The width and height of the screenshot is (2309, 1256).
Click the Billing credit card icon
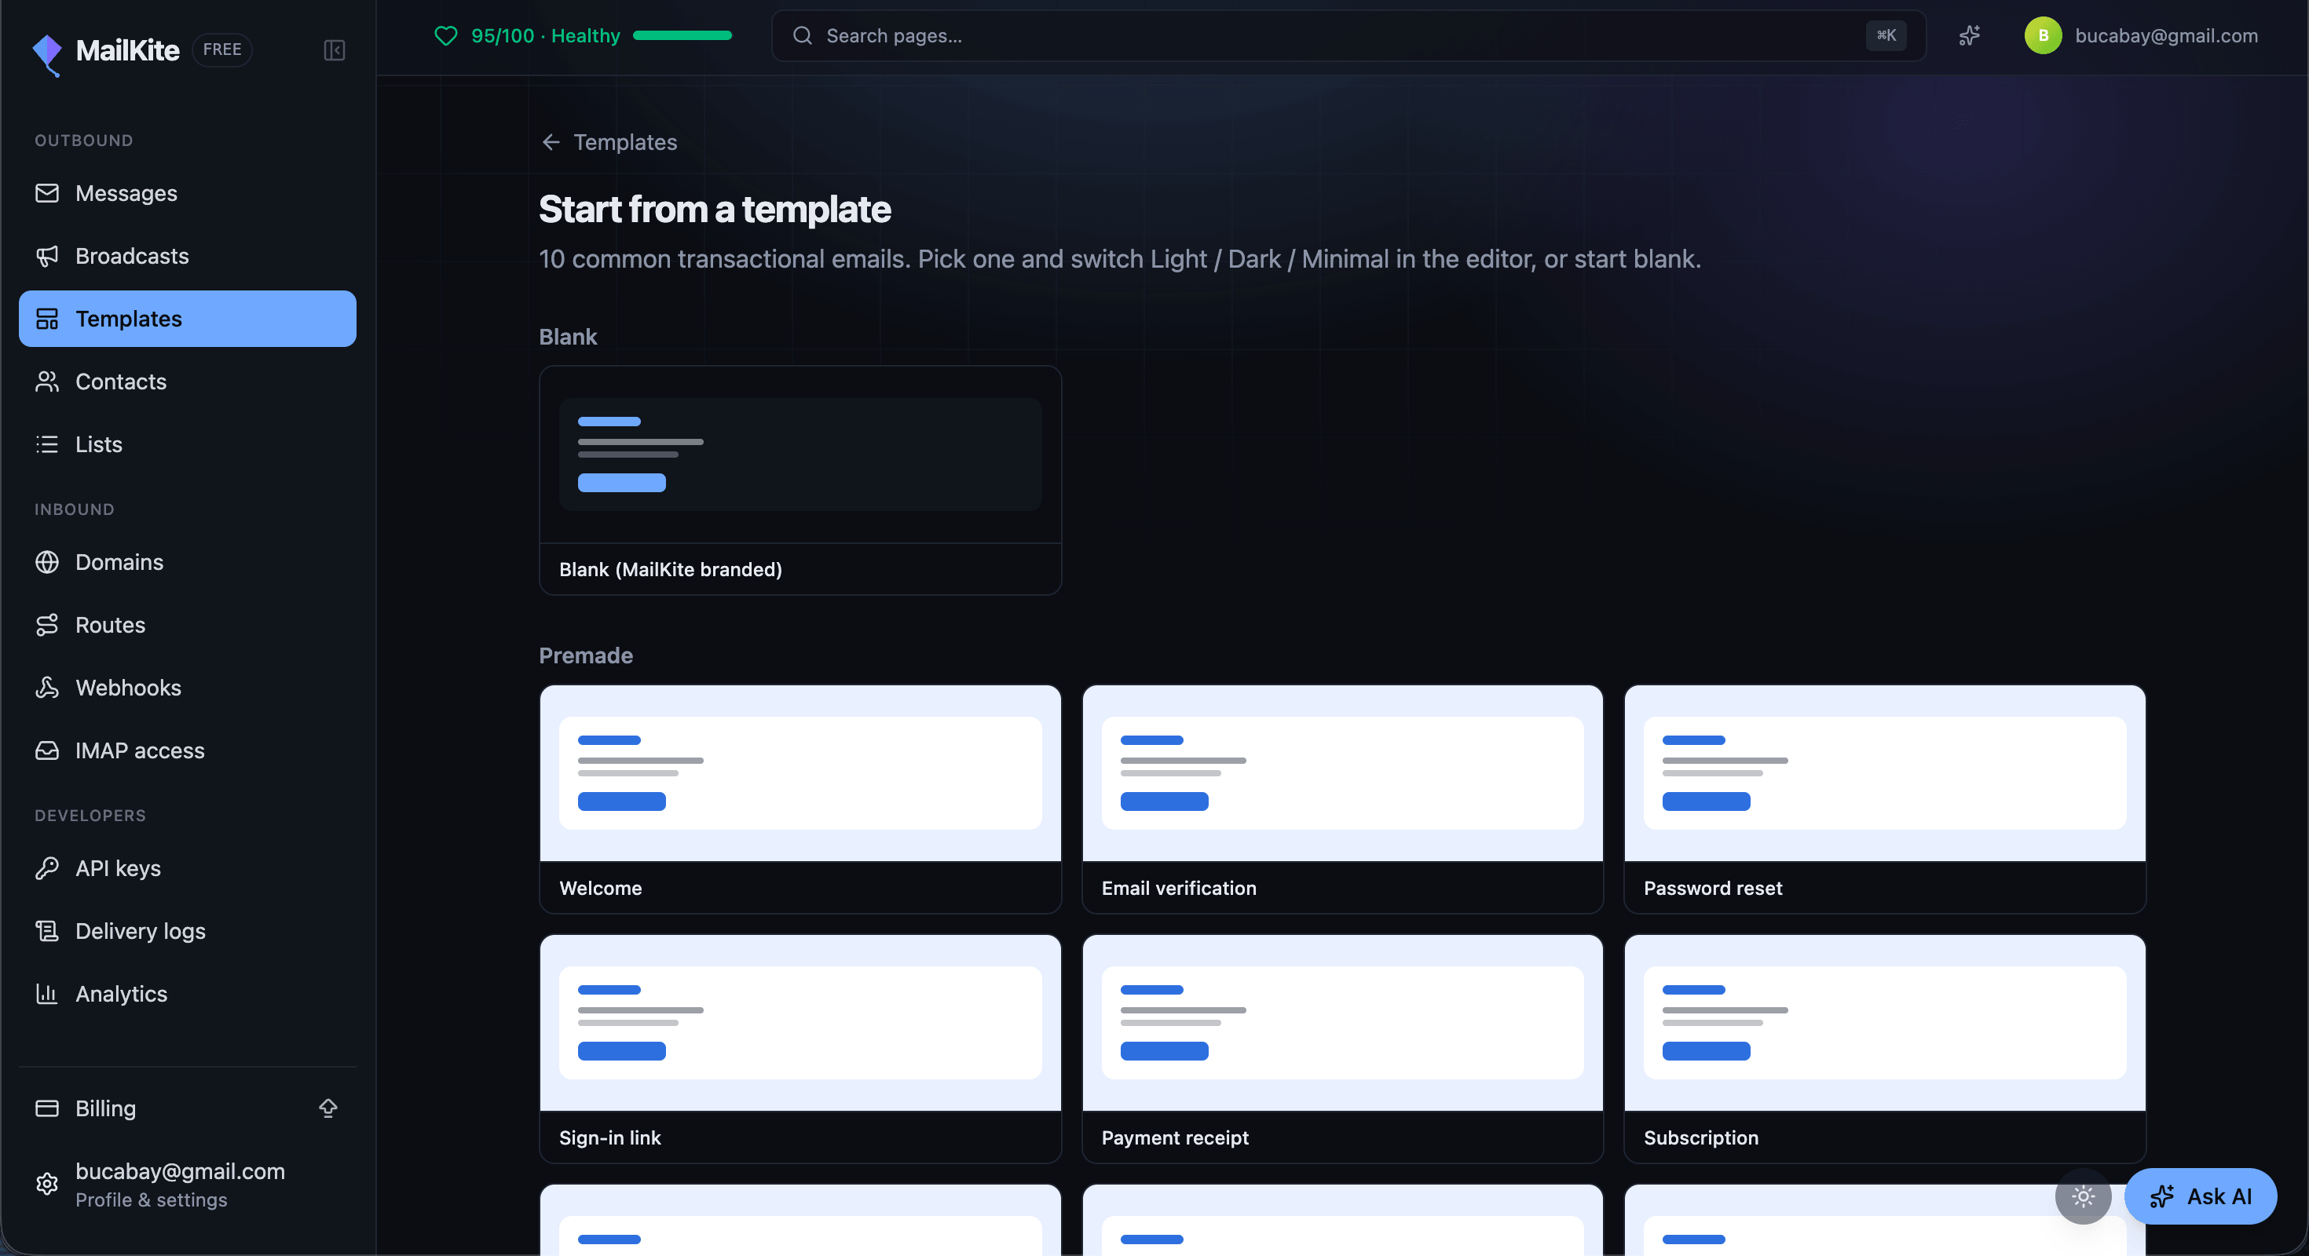click(46, 1108)
